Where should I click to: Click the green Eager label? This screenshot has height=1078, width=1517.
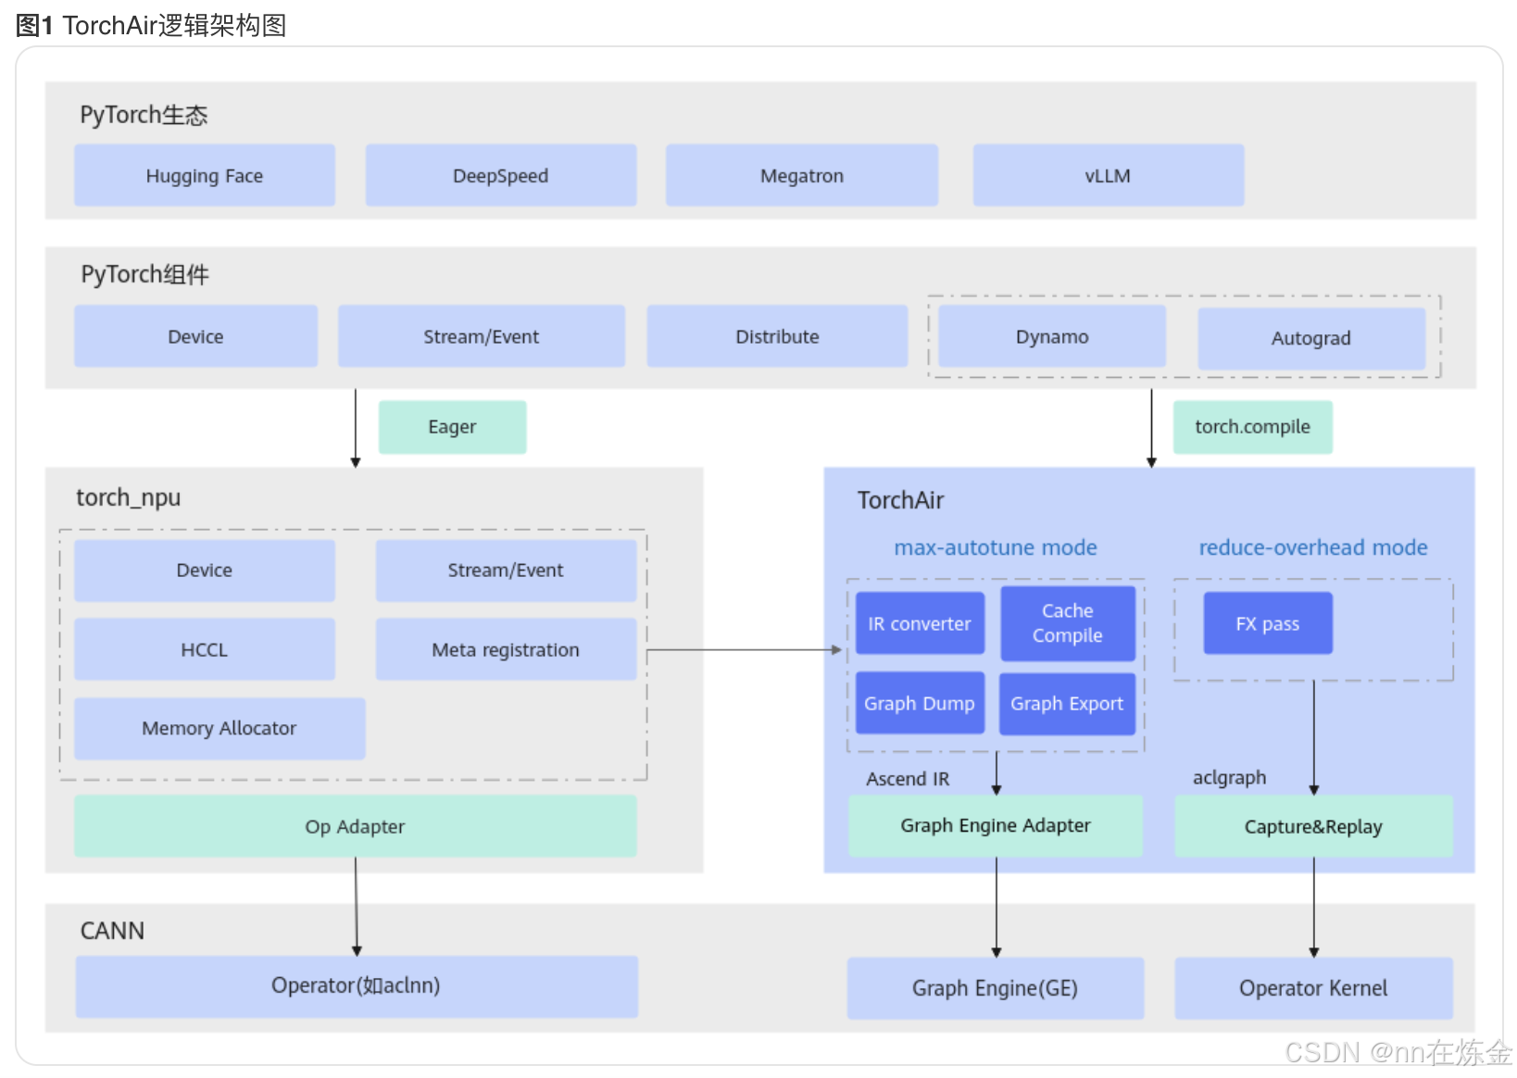point(453,427)
